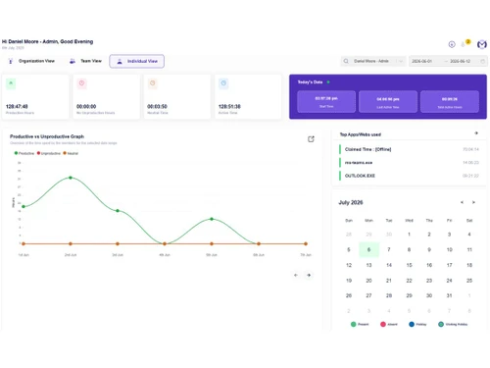
Task: Click the Organization View icon
Action: (11, 61)
